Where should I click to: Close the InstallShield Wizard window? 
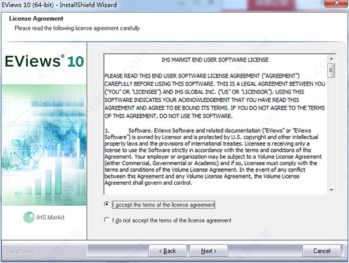tap(336, 3)
